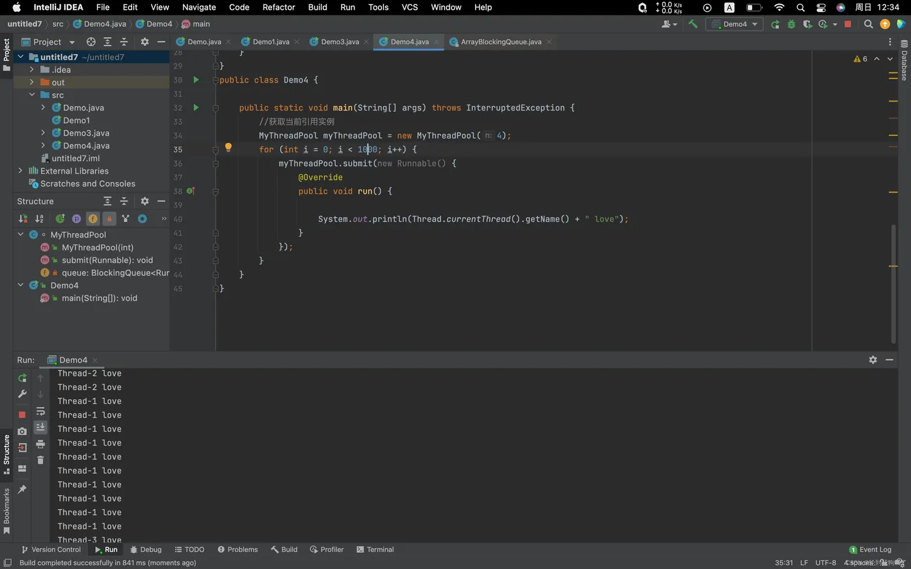Collapse all in Project panel toolbar
The image size is (911, 569).
pyautogui.click(x=124, y=42)
